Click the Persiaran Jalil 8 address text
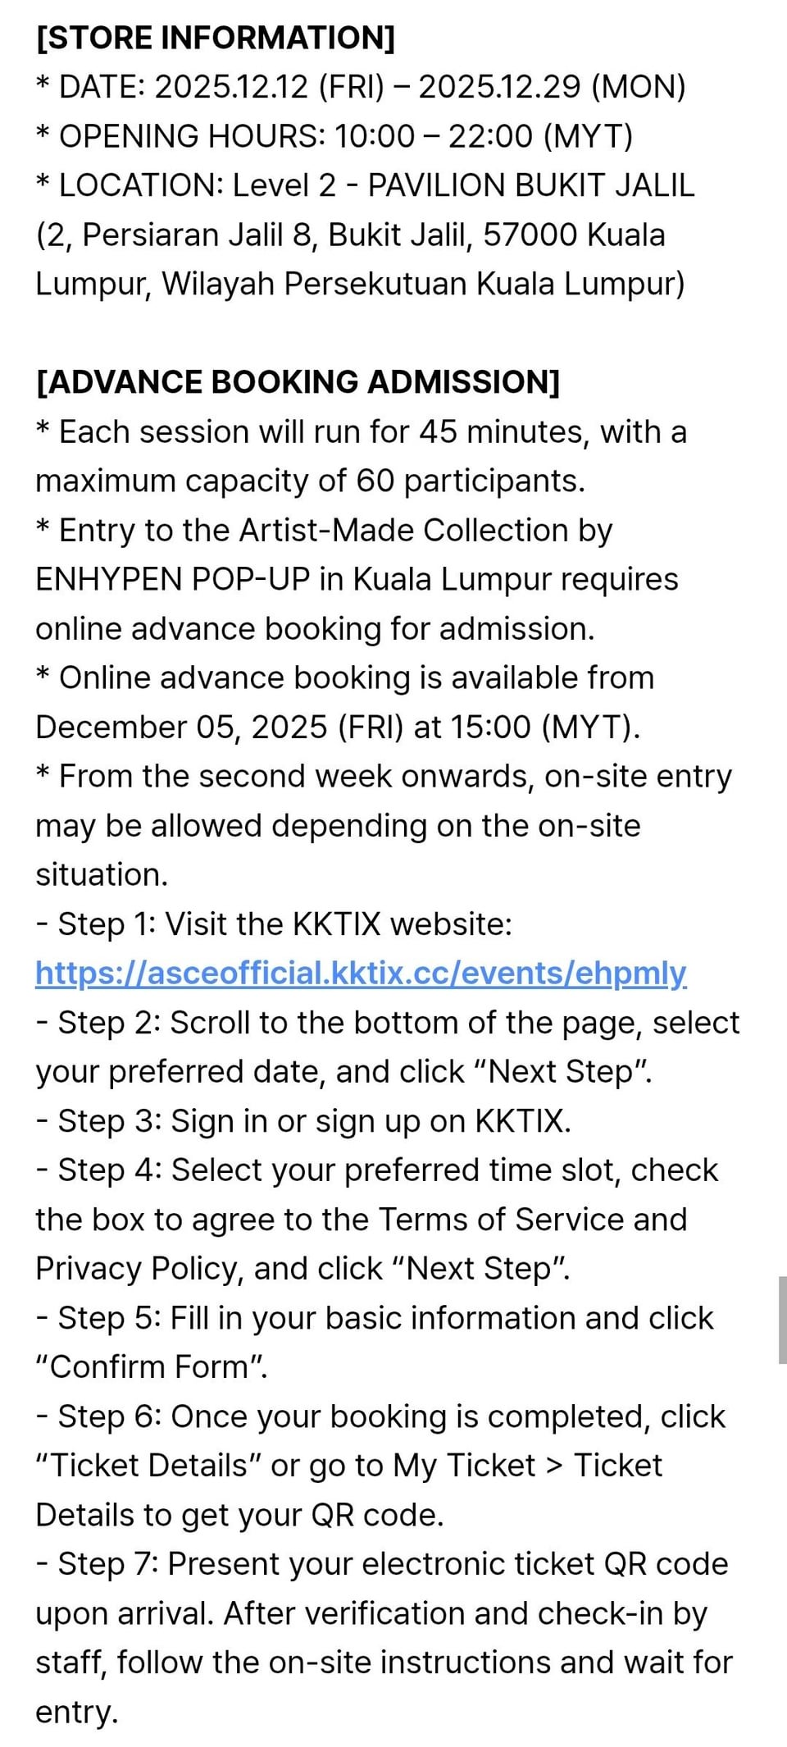The height and width of the screenshot is (1747, 787). [350, 235]
